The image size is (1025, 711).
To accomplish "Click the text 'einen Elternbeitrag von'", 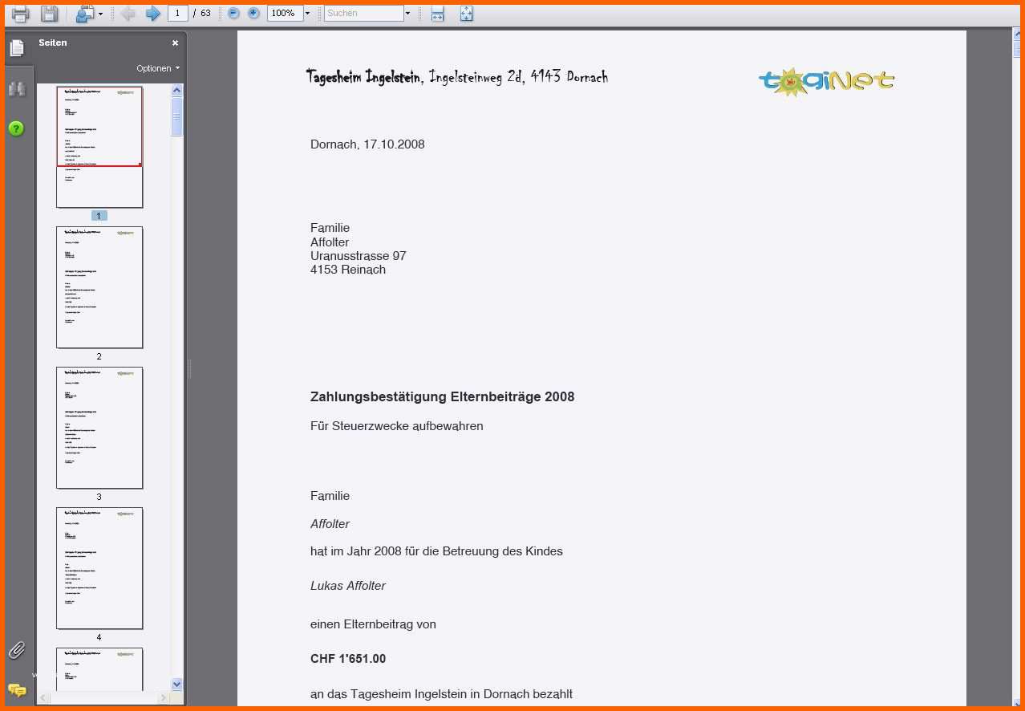I will point(373,624).
